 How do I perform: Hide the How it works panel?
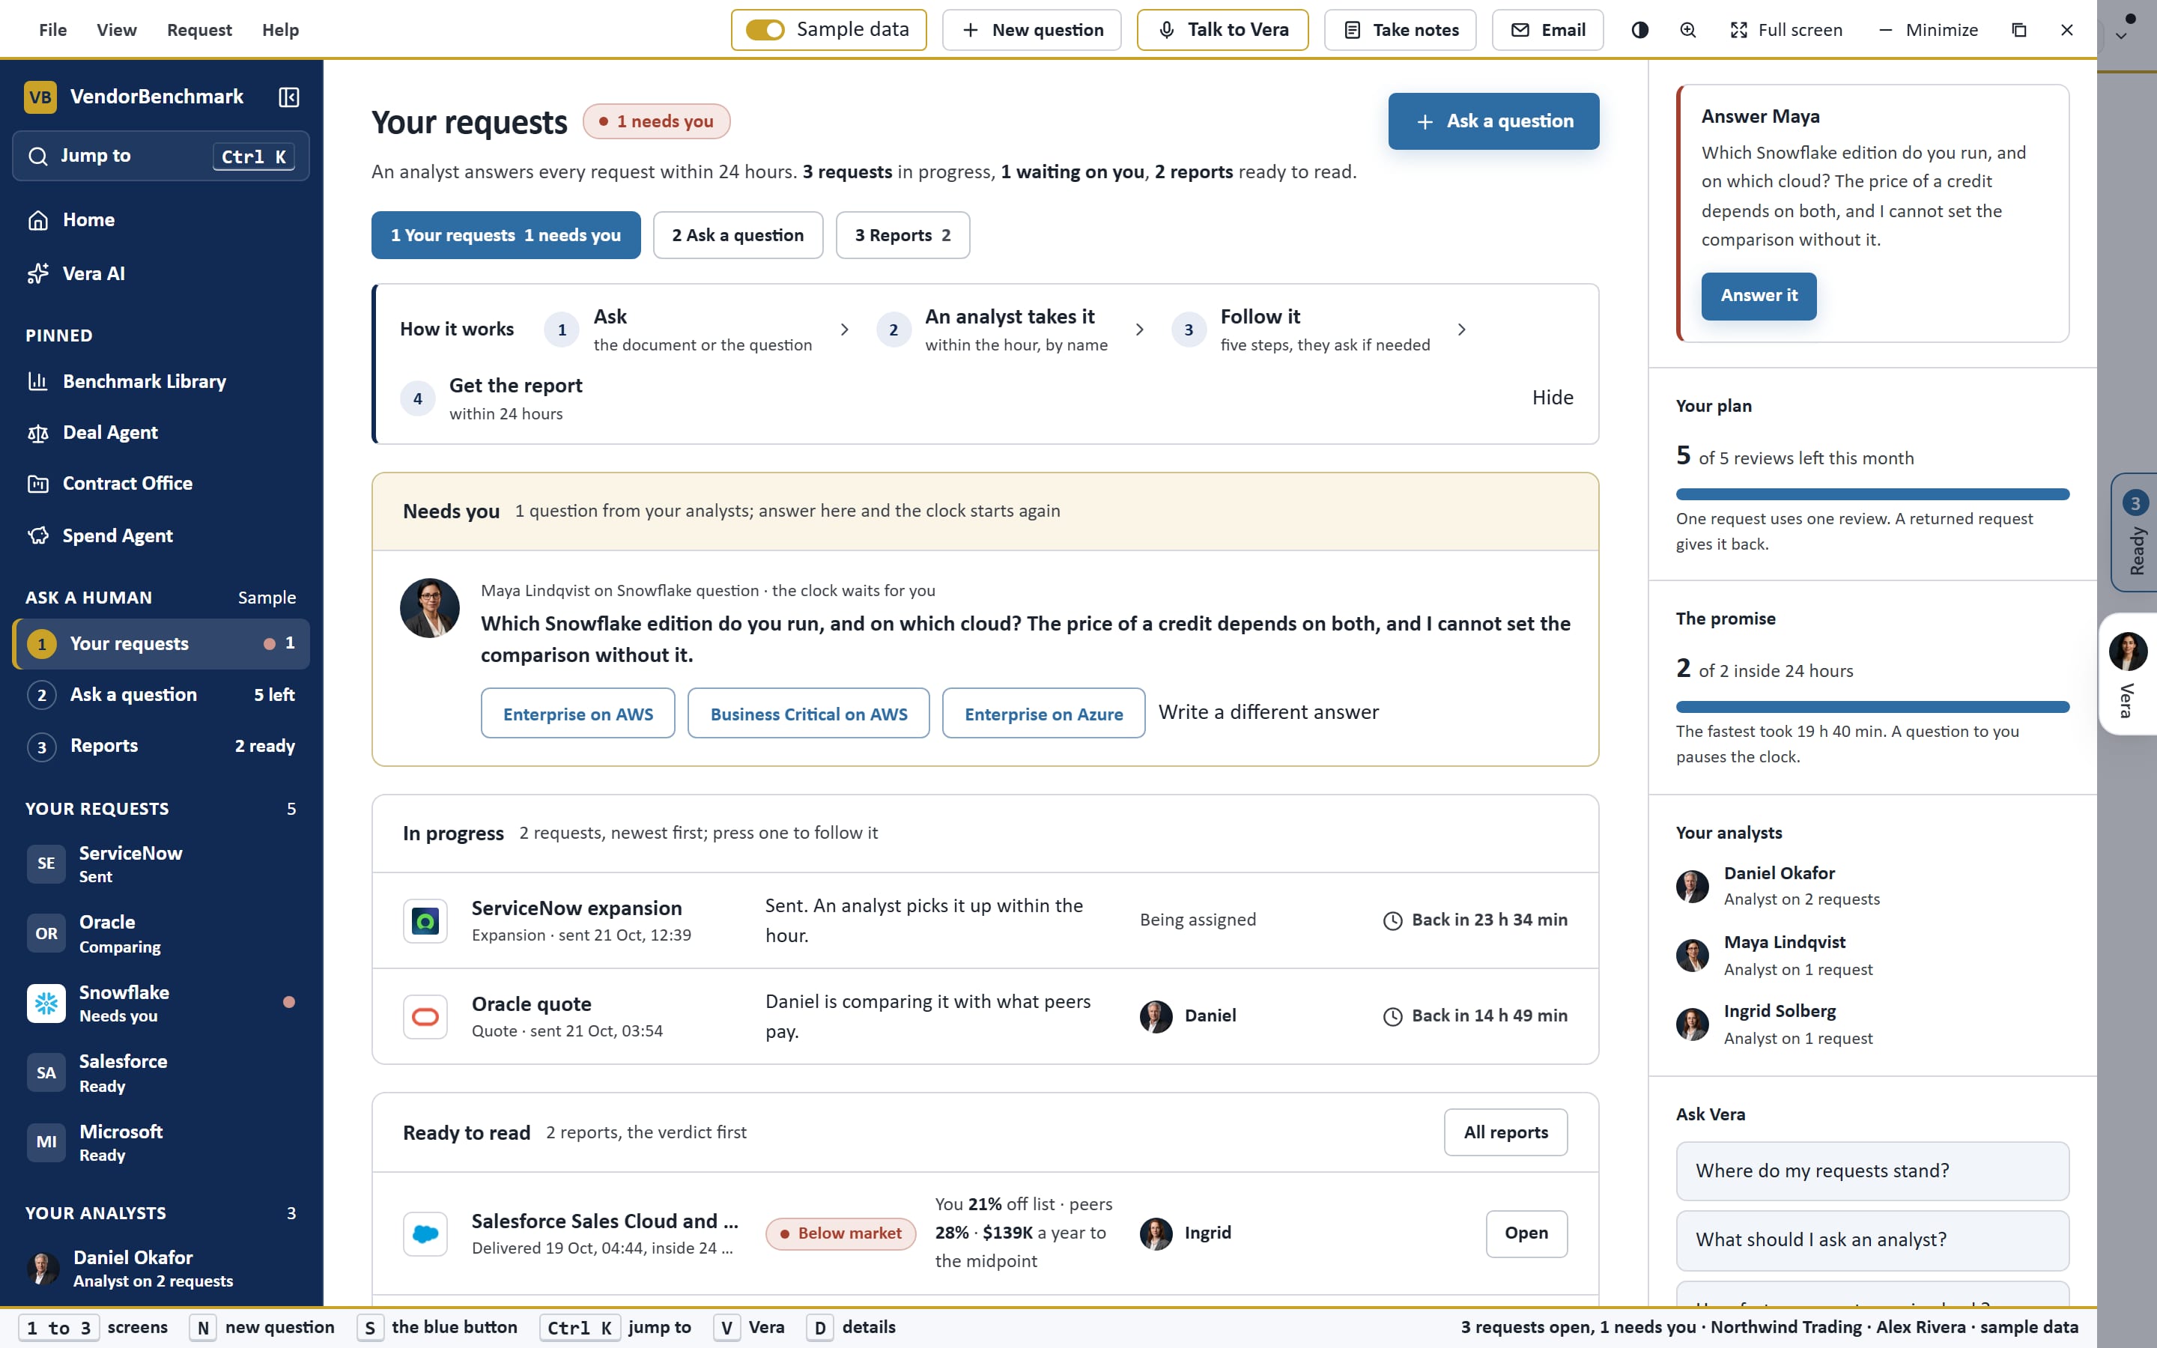[1552, 398]
